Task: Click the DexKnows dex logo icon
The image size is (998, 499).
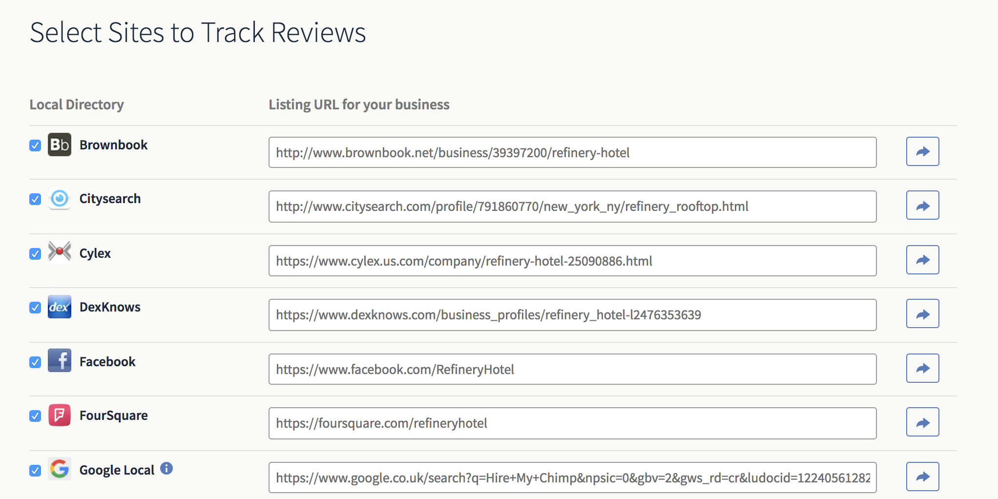Action: click(60, 307)
